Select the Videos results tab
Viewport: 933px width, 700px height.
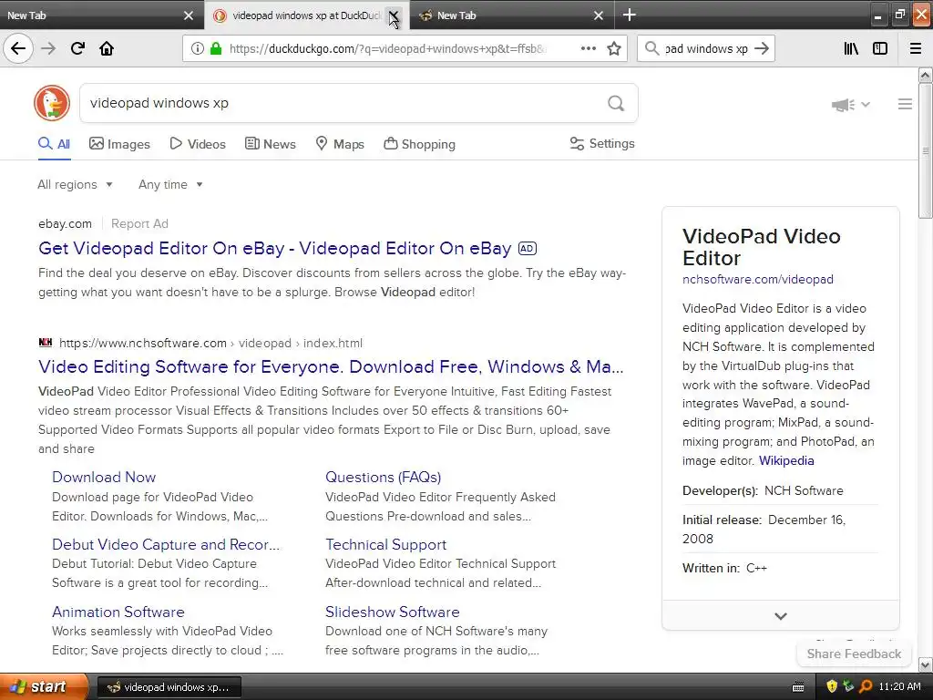[x=198, y=144]
